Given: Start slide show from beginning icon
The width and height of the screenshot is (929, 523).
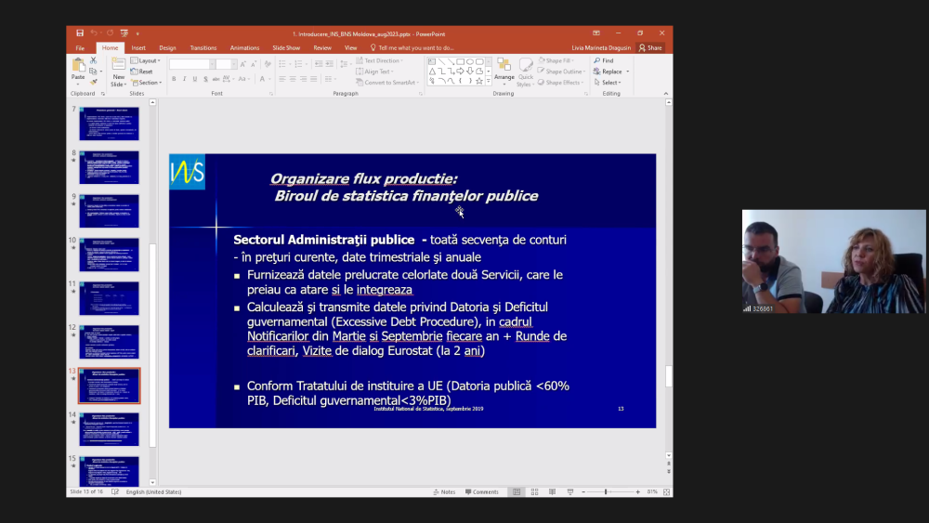Looking at the screenshot, I should (x=124, y=33).
